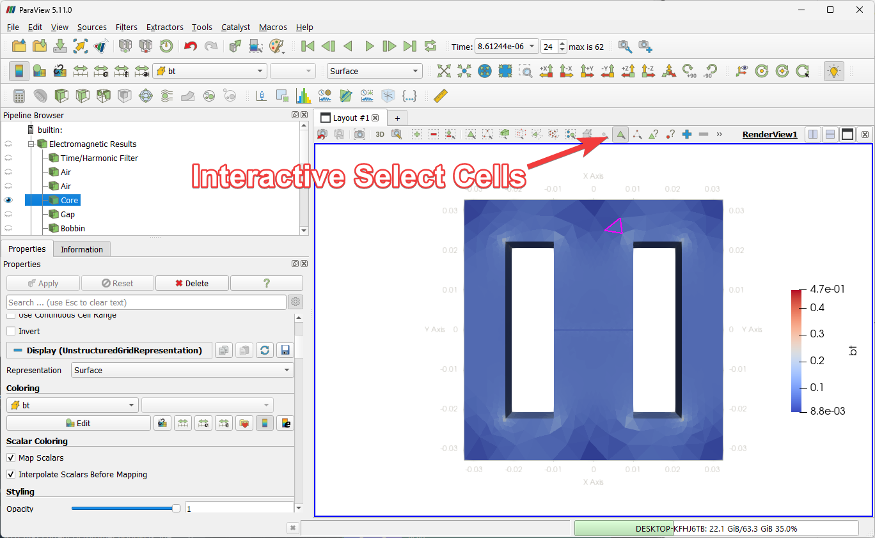Show the Bobbin item via eye icon
The width and height of the screenshot is (875, 538).
click(x=8, y=228)
